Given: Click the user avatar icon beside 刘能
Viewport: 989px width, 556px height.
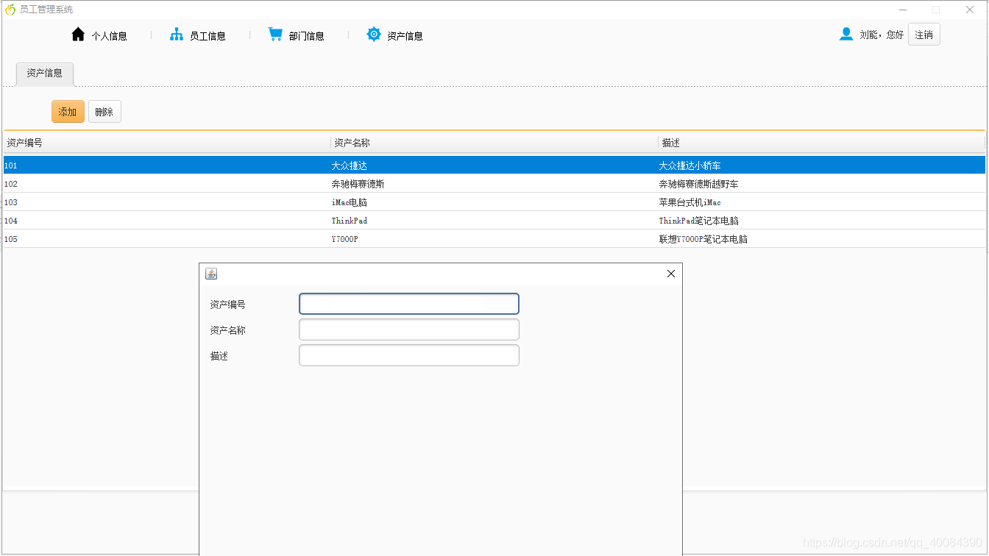Looking at the screenshot, I should (846, 35).
